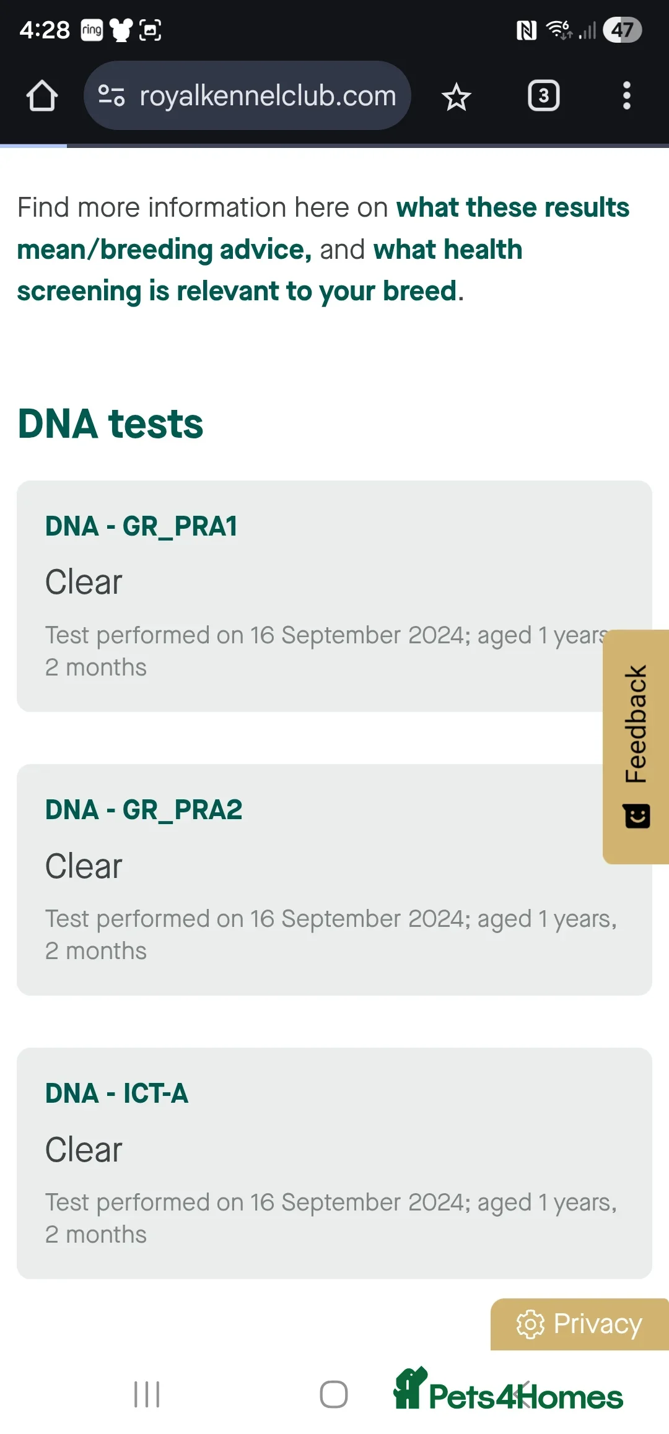Viewport: 669px width, 1434px height.
Task: Tap the Privacy gear icon
Action: pos(530,1324)
